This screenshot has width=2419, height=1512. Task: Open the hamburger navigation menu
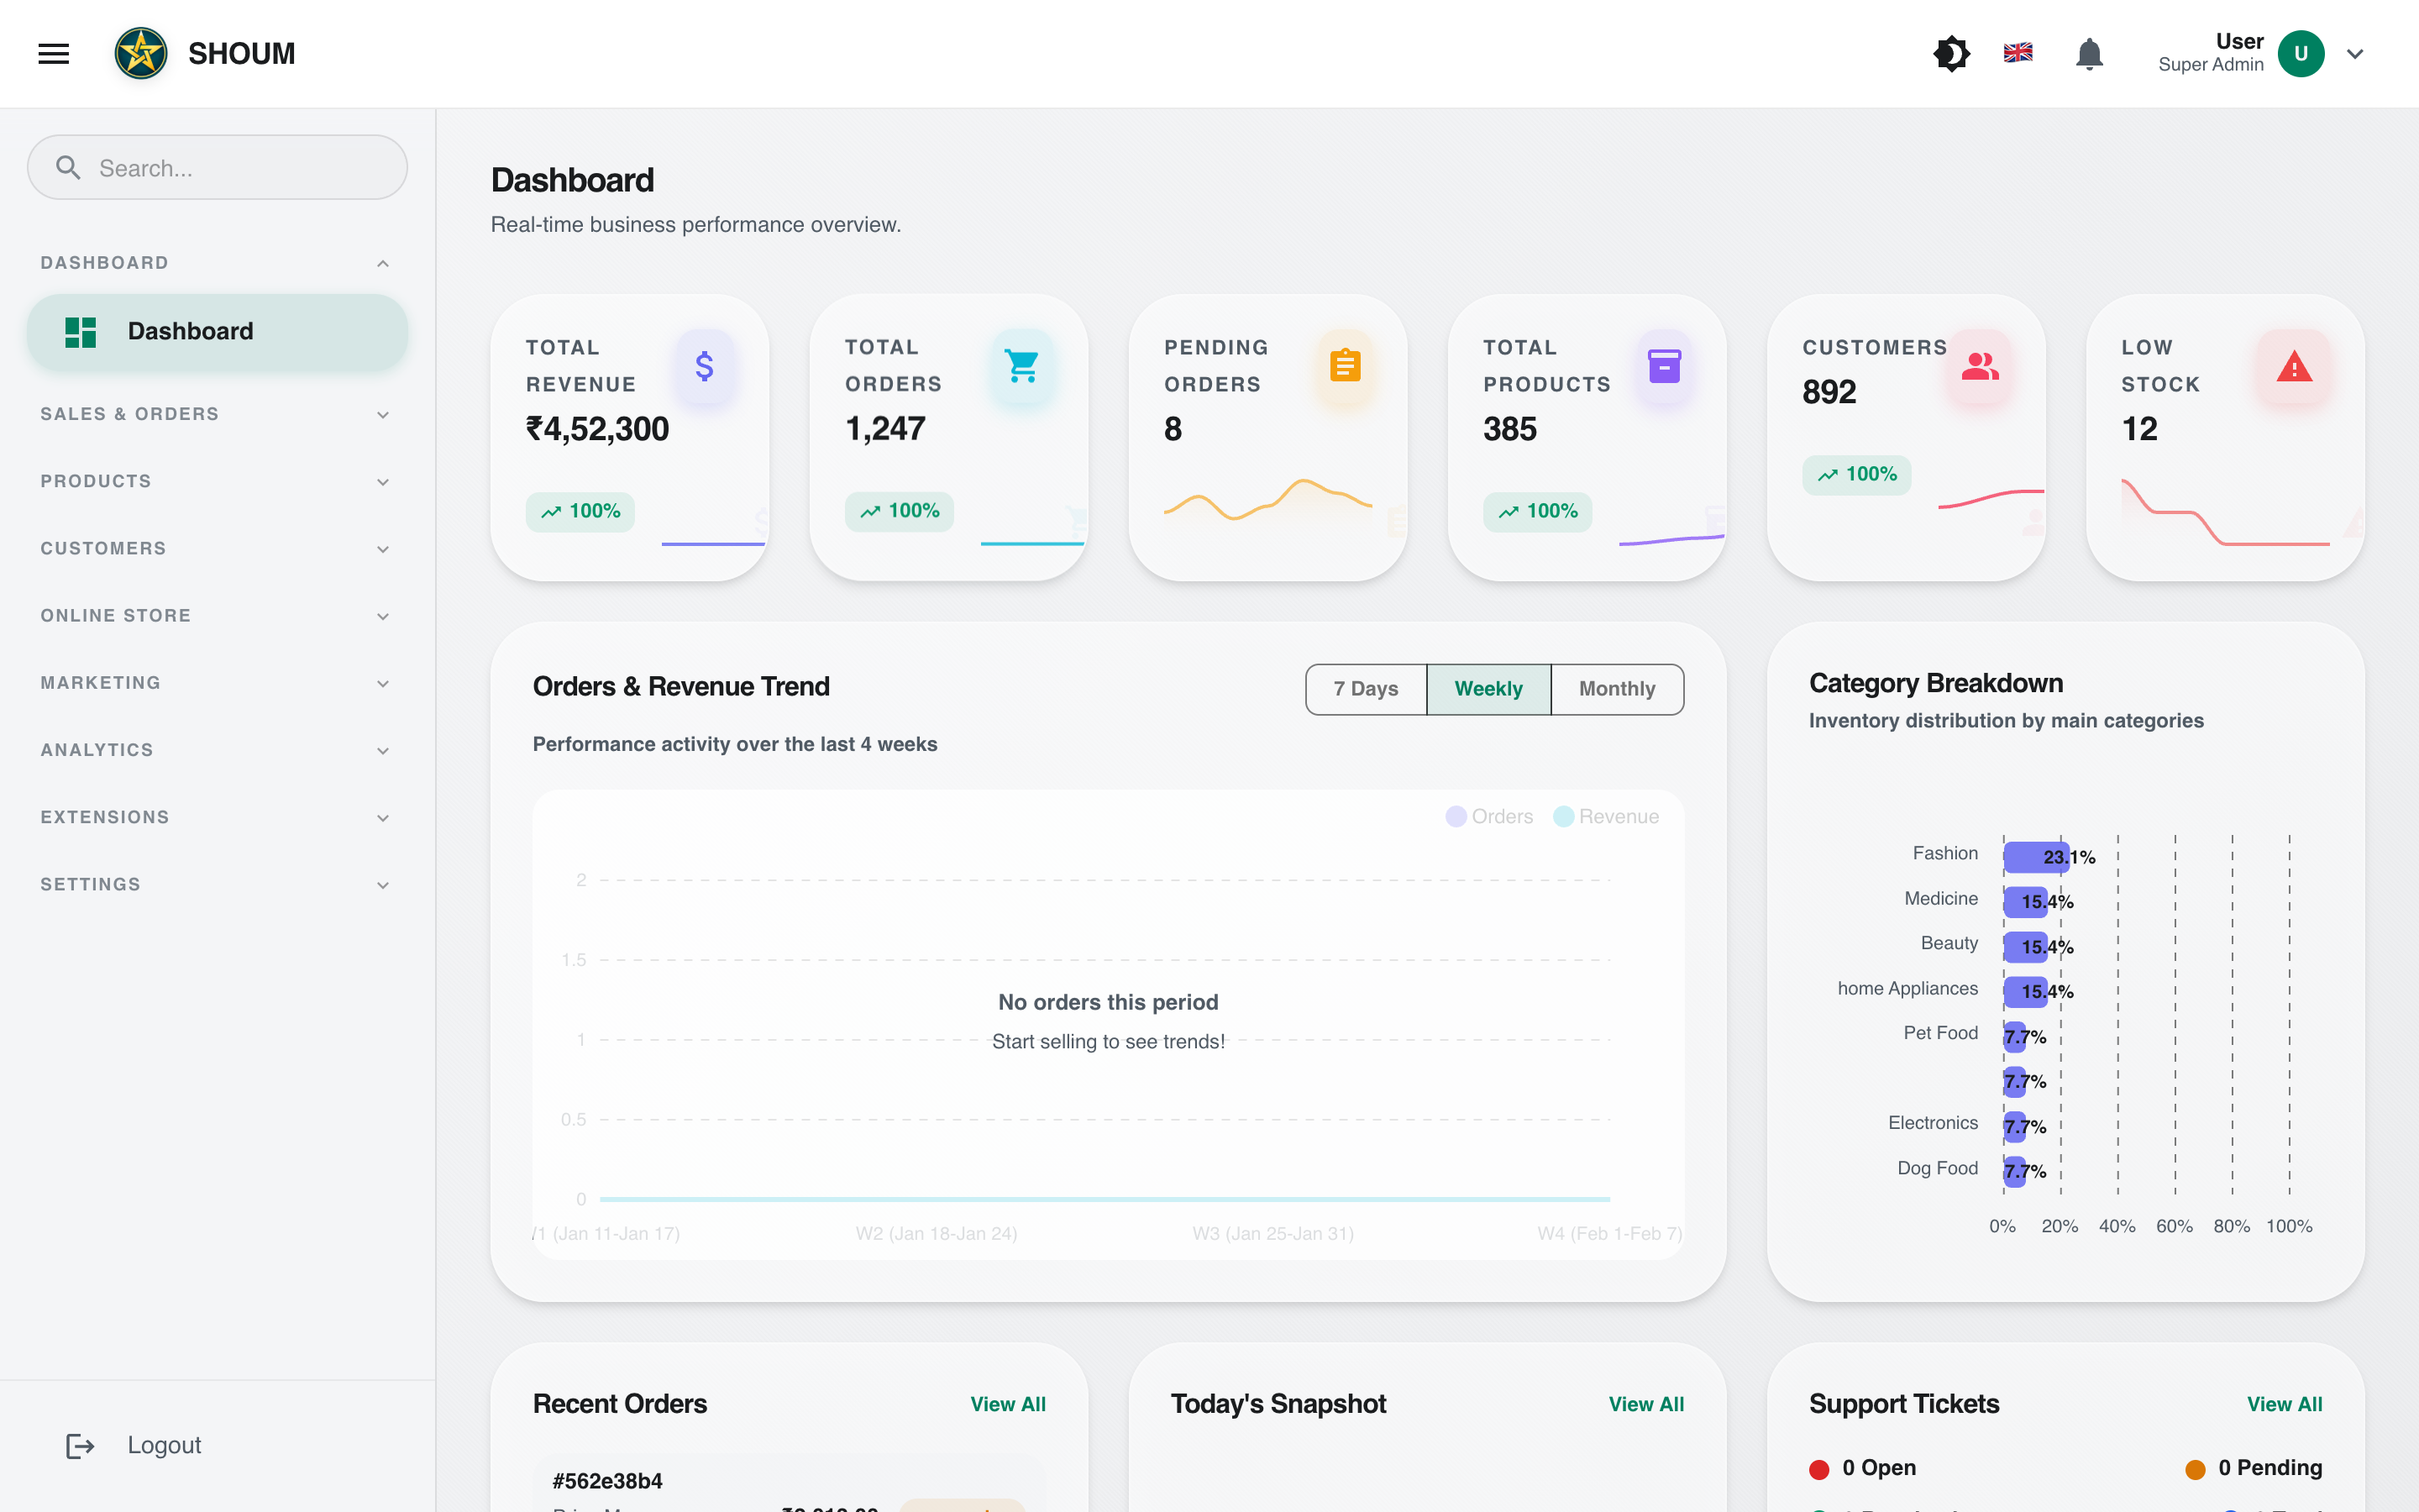pos(52,53)
